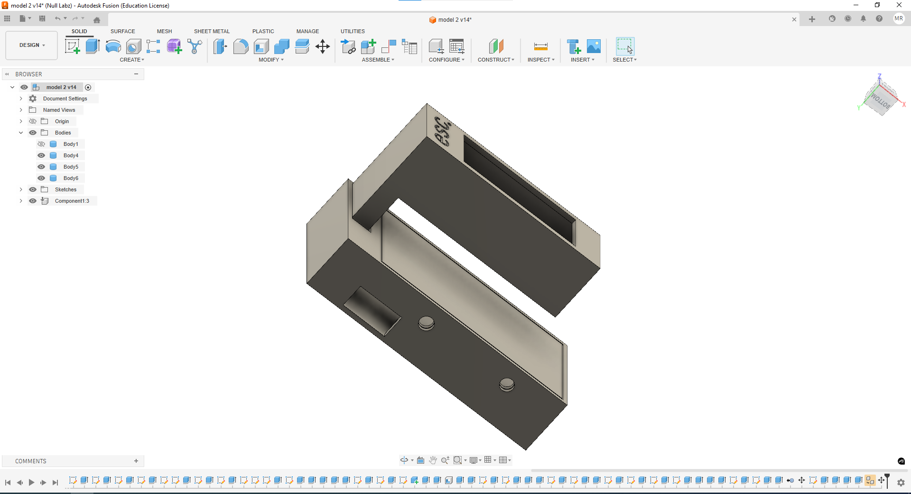Click the Extrude tool icon
Viewport: 911px width, 494px height.
point(93,46)
